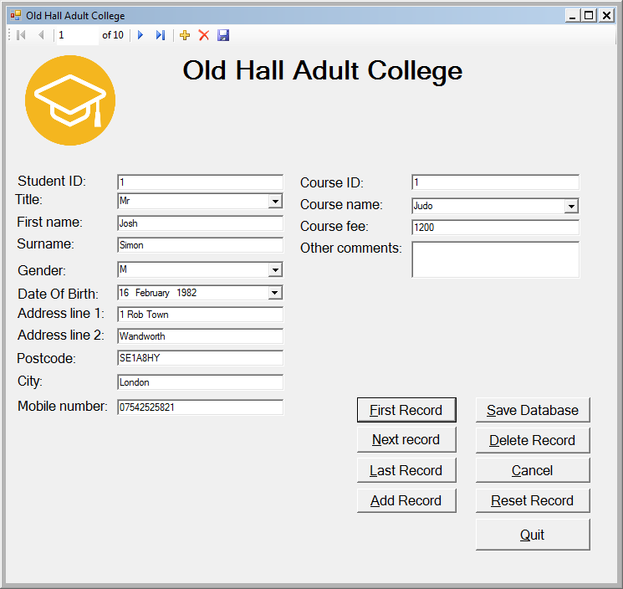
Task: Click the Course fee field showing 1200
Action: point(495,228)
